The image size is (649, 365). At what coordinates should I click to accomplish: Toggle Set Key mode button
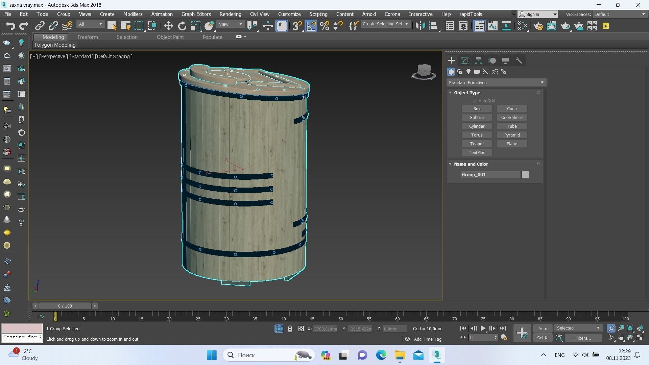[543, 338]
